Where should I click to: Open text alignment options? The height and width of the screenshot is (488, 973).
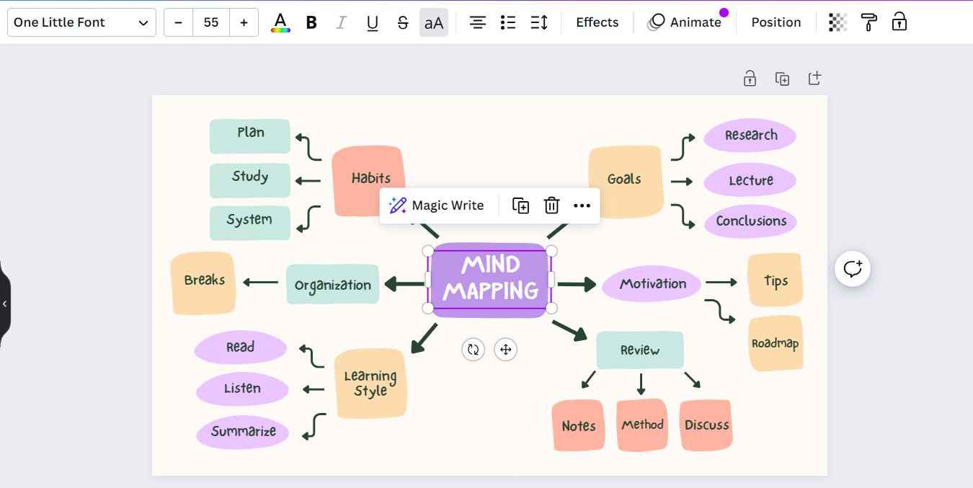pos(477,22)
